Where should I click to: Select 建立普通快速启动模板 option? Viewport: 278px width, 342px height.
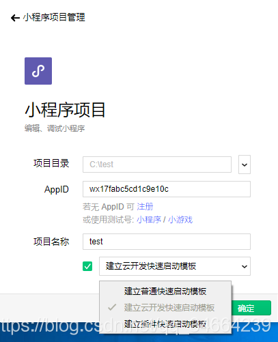coord(165,291)
